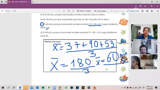
Task: Click Ajustar a la página
Action: tap(84, 11)
